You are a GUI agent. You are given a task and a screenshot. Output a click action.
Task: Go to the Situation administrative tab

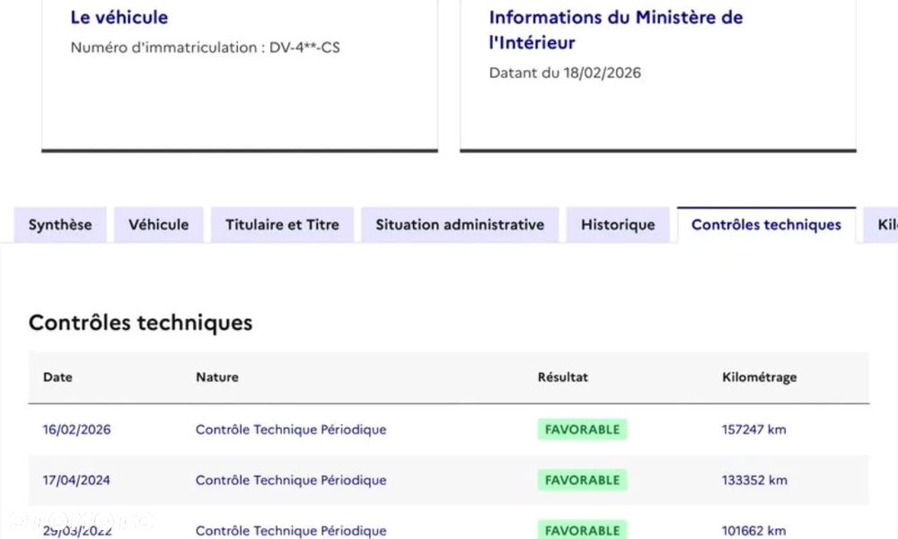tap(460, 225)
